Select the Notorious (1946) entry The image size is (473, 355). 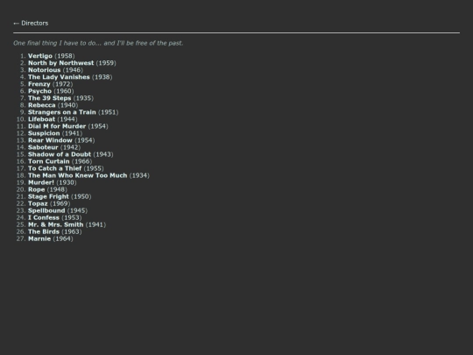(45, 70)
